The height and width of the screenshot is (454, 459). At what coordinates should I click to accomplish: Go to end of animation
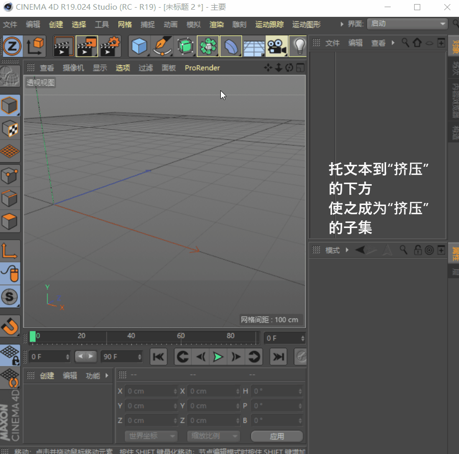278,357
